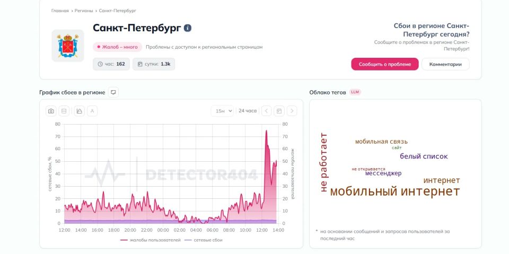Image resolution: width=509 pixels, height=254 pixels.
Task: Toggle the area chart style icon
Action: [x=79, y=111]
